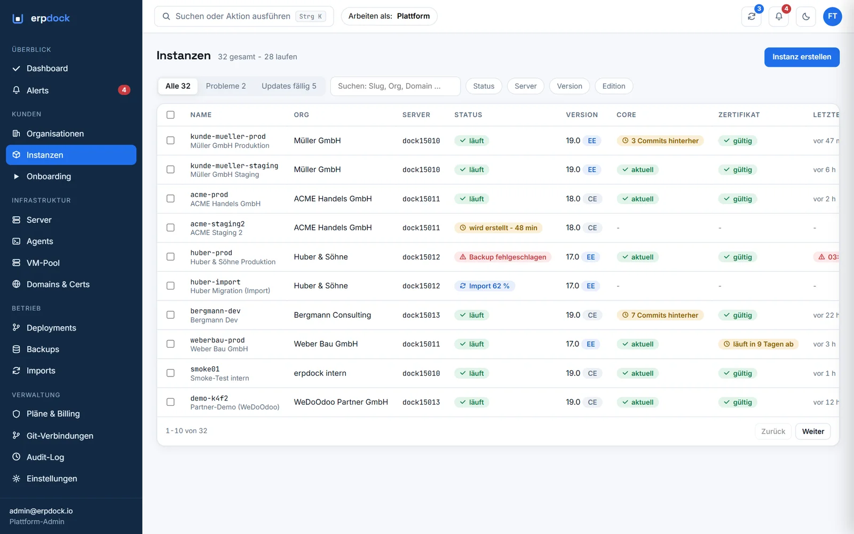Click the 7 Commits hinterher badge
The height and width of the screenshot is (534, 854).
[660, 316]
